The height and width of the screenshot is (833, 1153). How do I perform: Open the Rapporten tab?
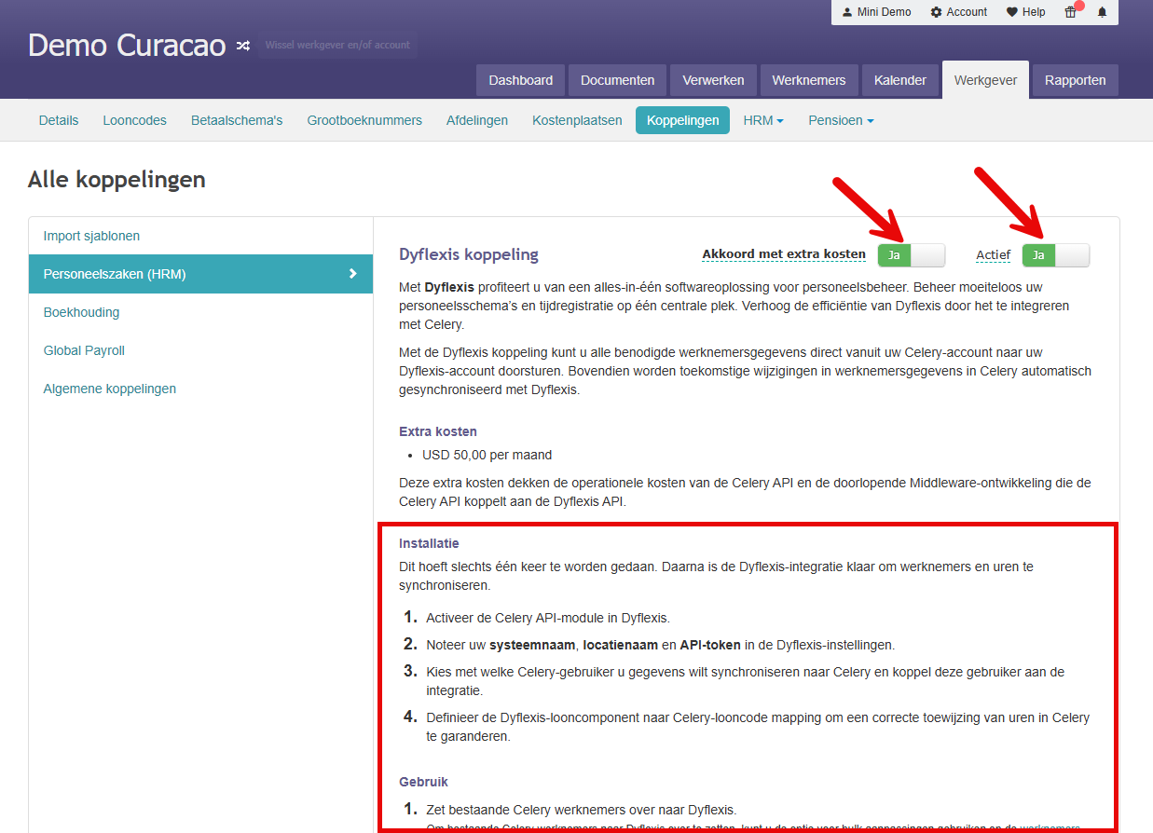pos(1075,80)
